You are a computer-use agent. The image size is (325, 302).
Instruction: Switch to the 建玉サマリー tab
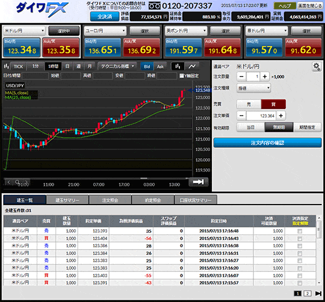(67, 200)
